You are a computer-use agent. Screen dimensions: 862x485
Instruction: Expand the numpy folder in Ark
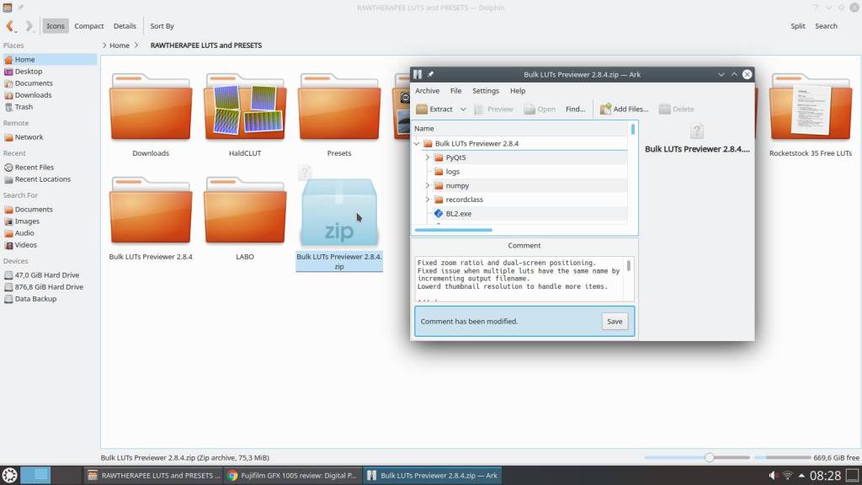pyautogui.click(x=427, y=185)
